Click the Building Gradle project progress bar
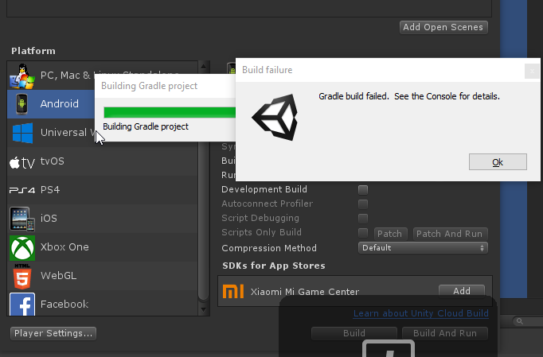543x357 pixels. click(x=170, y=112)
